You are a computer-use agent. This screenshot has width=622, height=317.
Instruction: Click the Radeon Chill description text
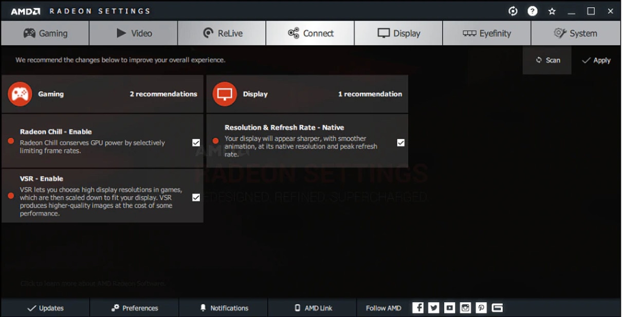click(93, 146)
